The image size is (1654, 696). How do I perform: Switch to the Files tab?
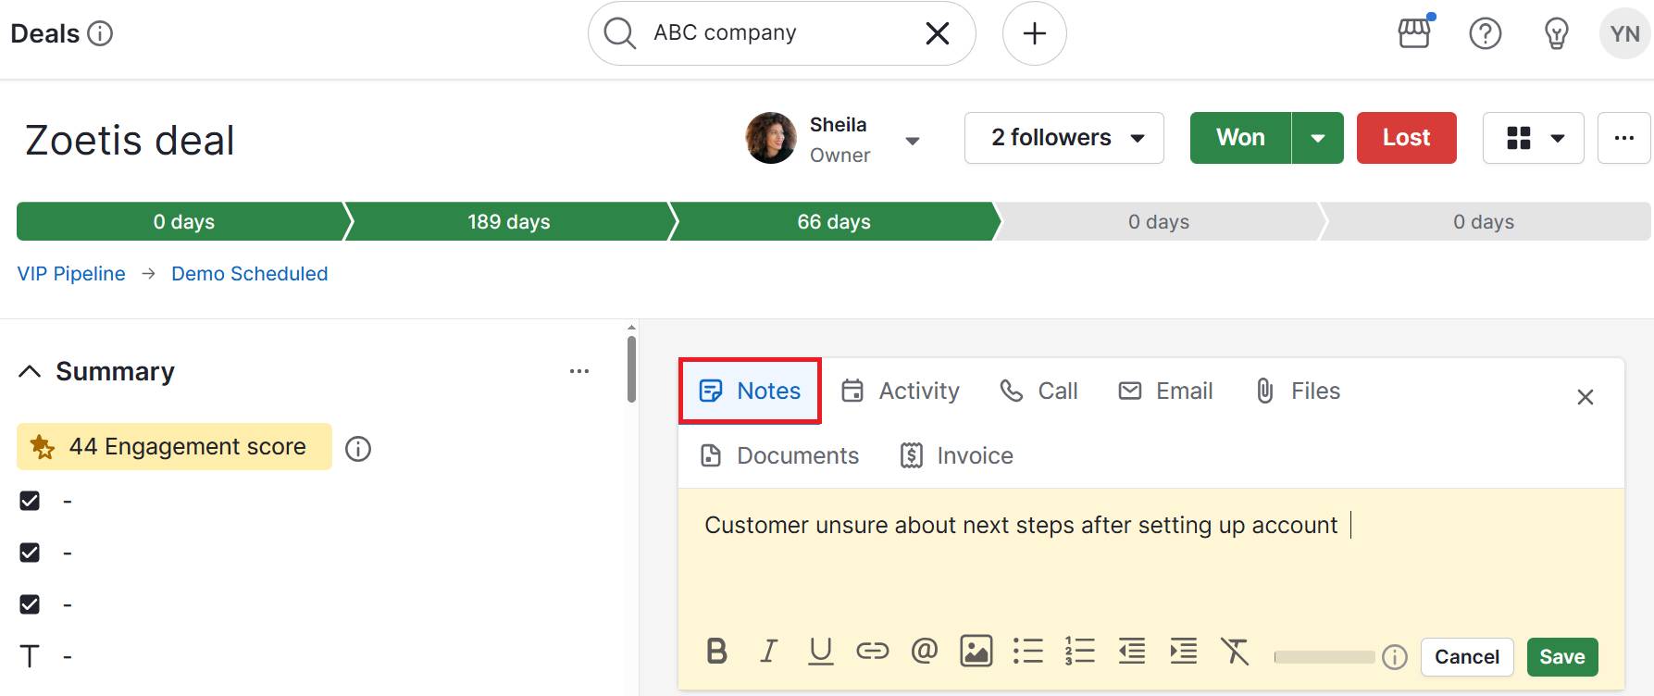tap(1297, 391)
